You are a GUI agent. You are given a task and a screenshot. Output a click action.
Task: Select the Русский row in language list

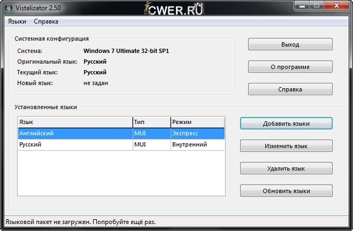[x=121, y=145]
